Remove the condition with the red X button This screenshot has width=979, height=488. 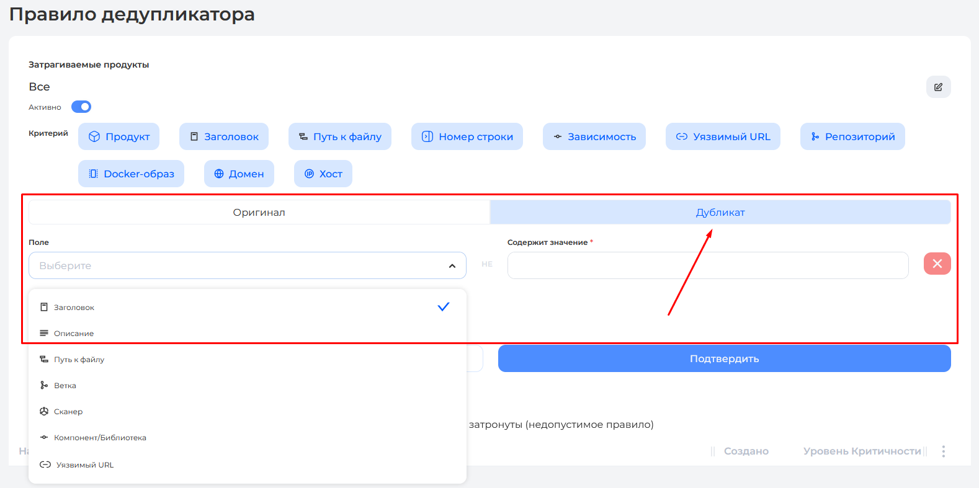[937, 264]
